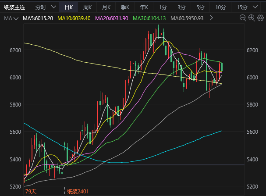Select the 季K quarterly chart tab
This screenshot has height=196, width=266.
(125, 7)
